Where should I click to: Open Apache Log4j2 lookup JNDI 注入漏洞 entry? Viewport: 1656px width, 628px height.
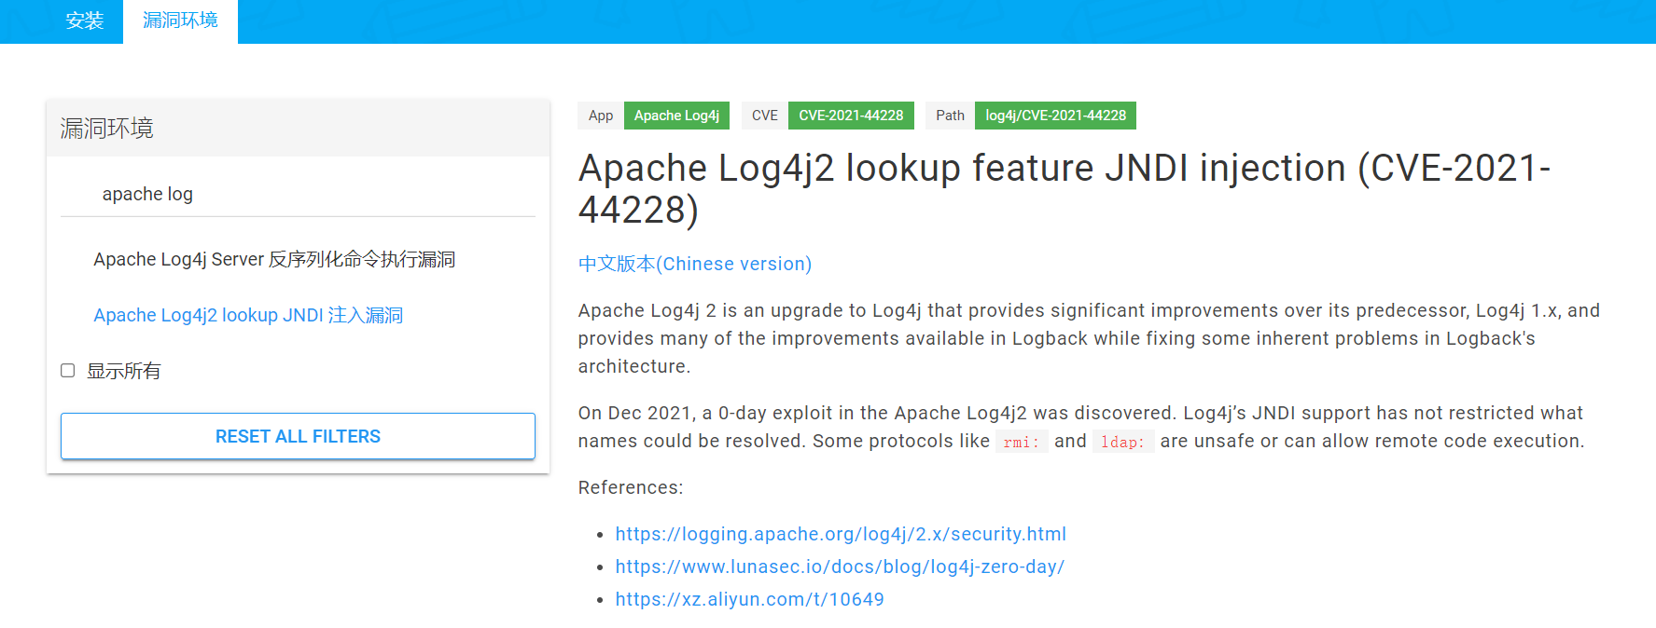248,315
